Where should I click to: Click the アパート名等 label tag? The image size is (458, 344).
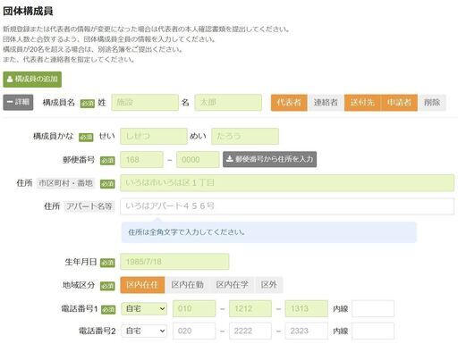89,206
